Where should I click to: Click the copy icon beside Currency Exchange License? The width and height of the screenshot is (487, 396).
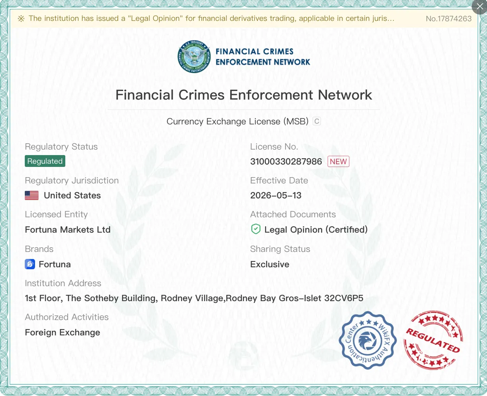coord(317,121)
